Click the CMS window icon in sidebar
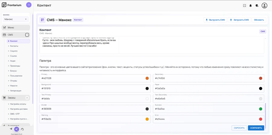272x135 pixels. tap(5, 35)
